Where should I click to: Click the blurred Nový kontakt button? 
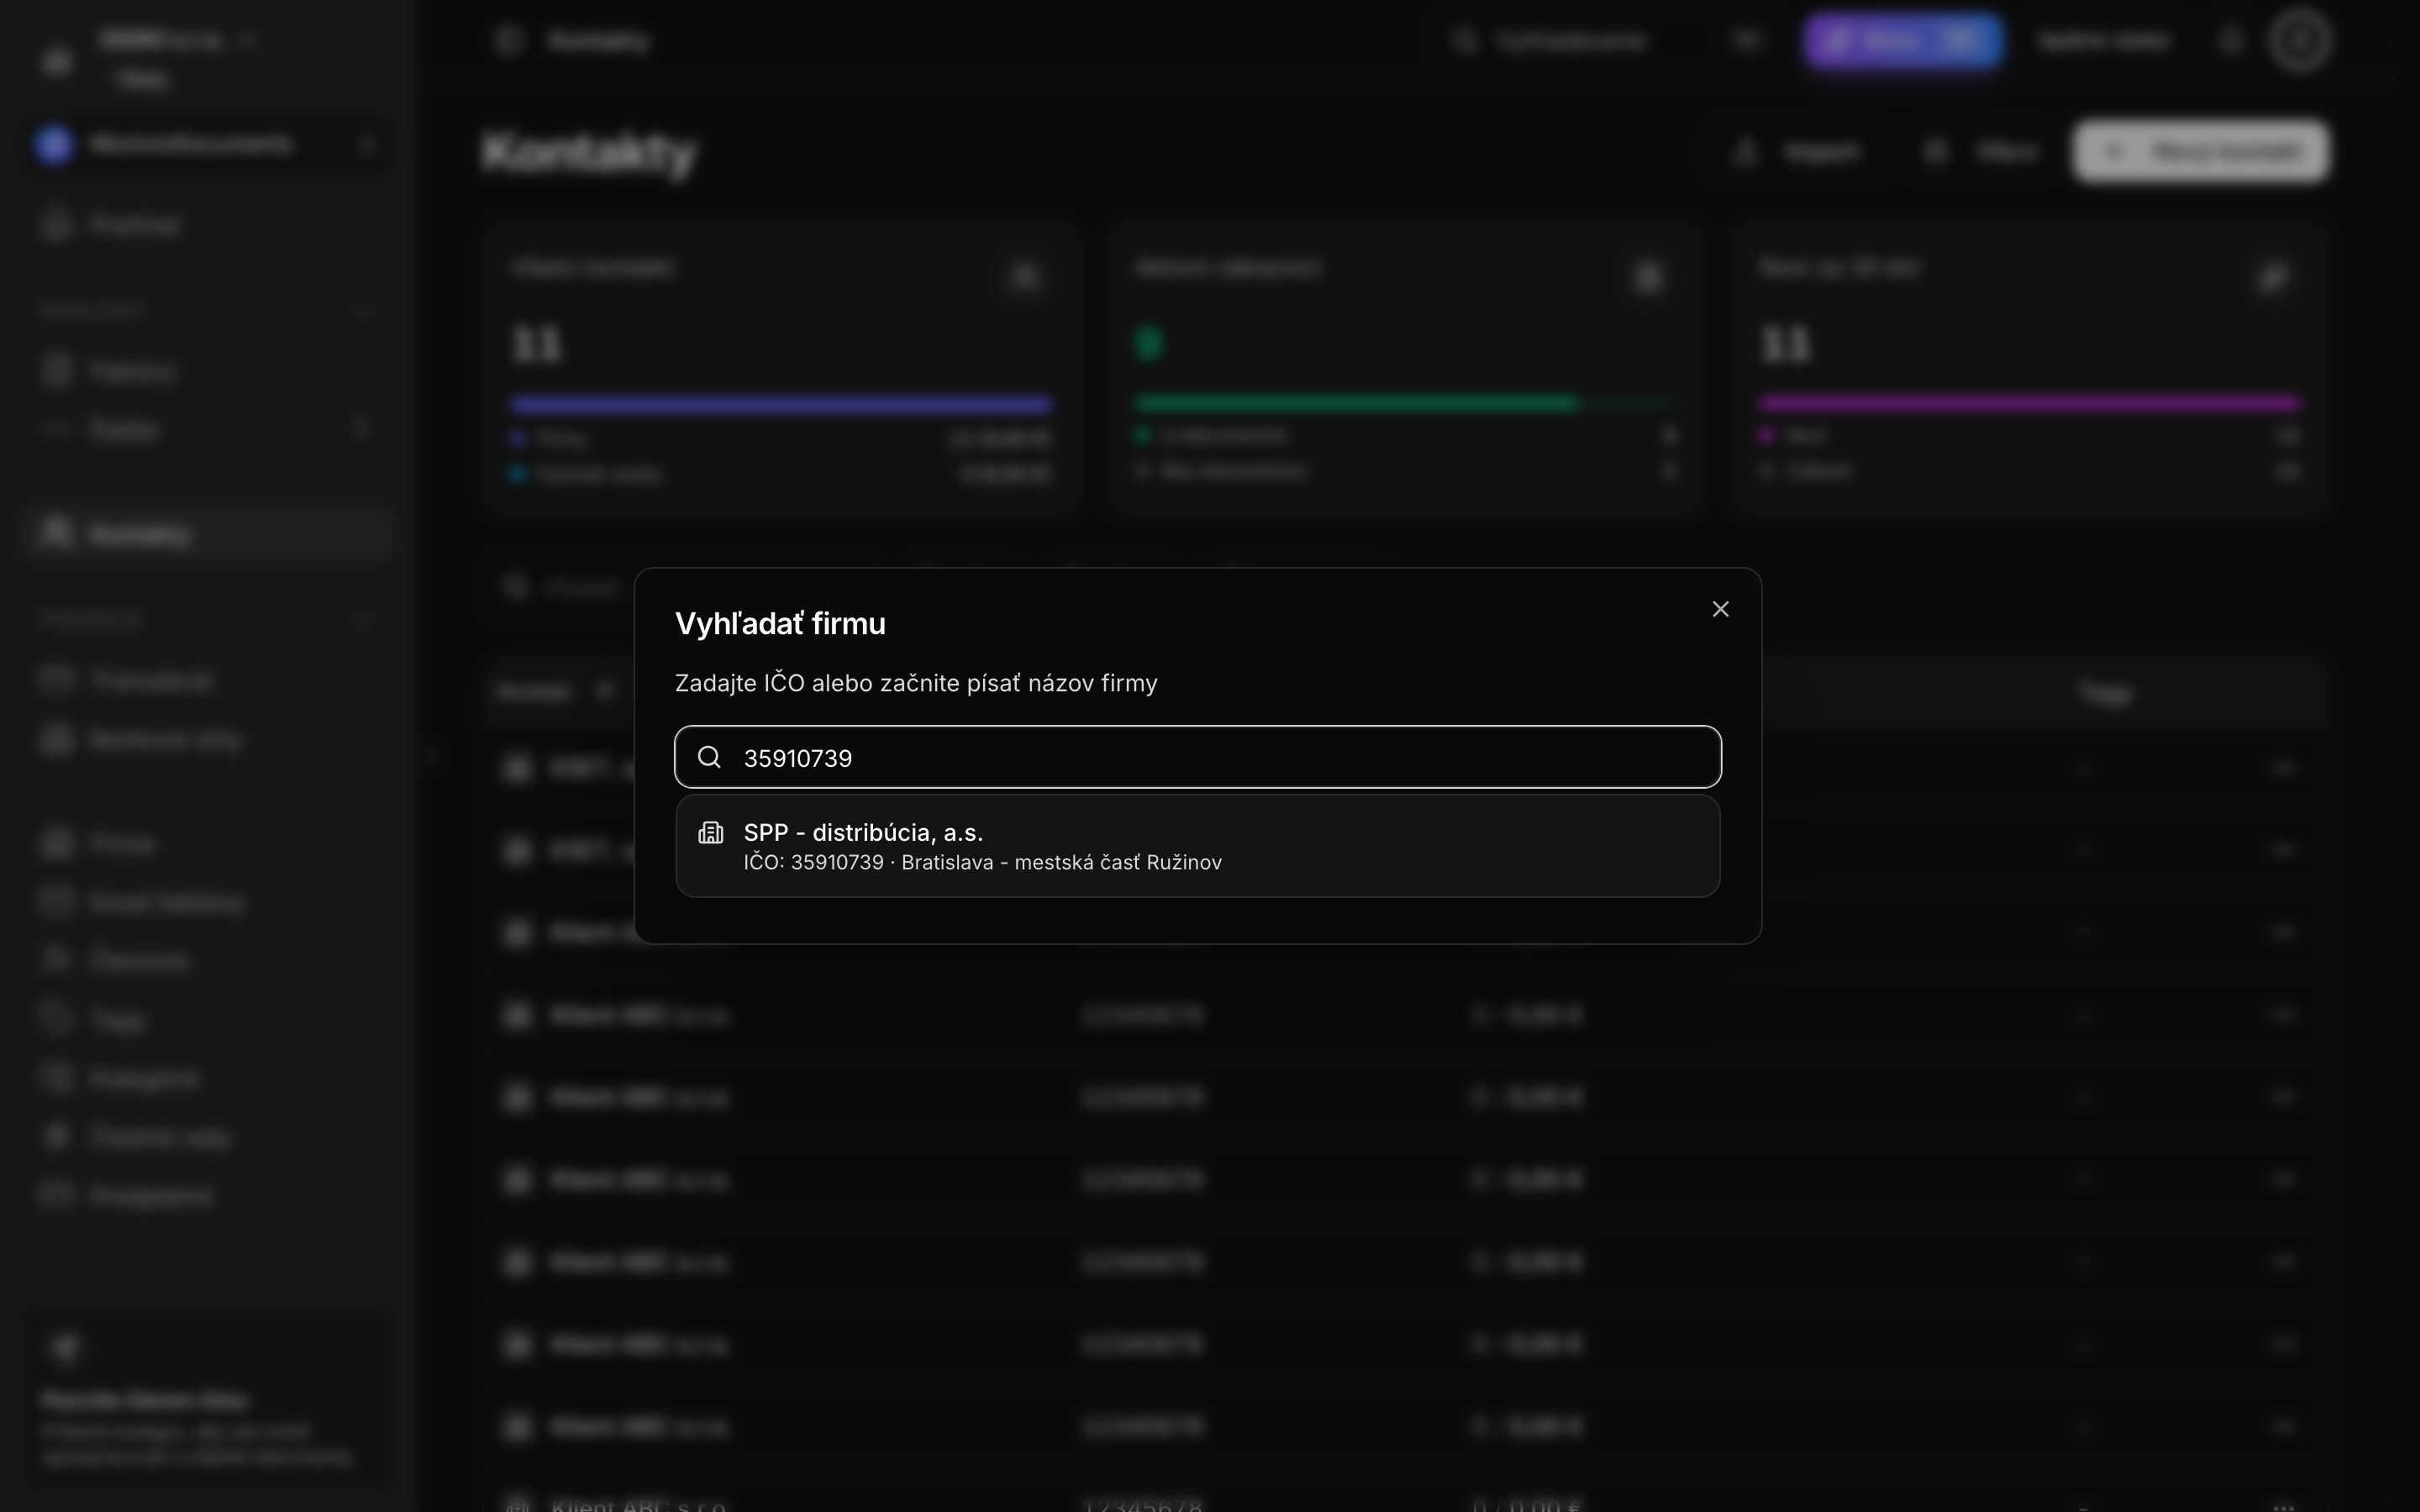(x=2200, y=151)
